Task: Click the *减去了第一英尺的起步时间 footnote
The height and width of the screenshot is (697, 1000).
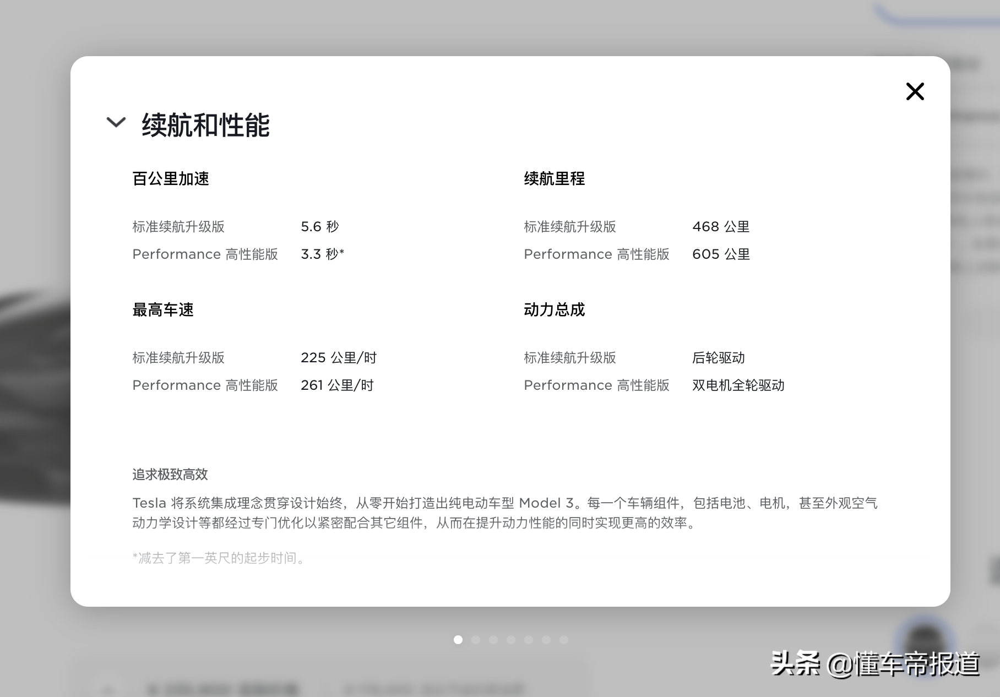Action: [x=220, y=558]
